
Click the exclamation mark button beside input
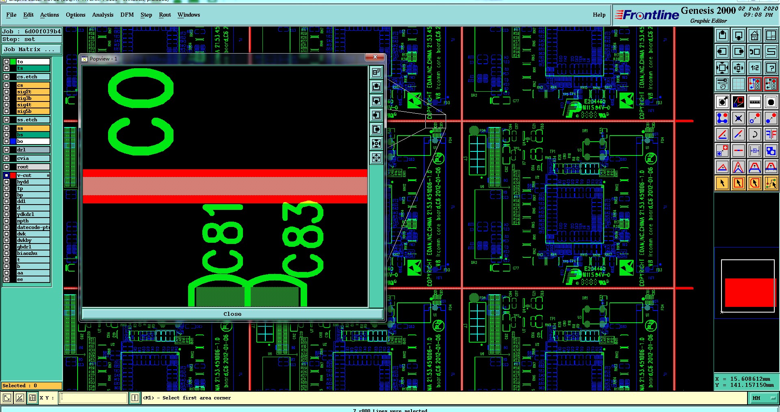tap(135, 398)
